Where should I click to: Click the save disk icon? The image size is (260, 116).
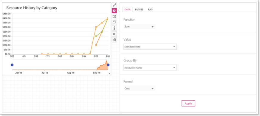tap(114, 40)
